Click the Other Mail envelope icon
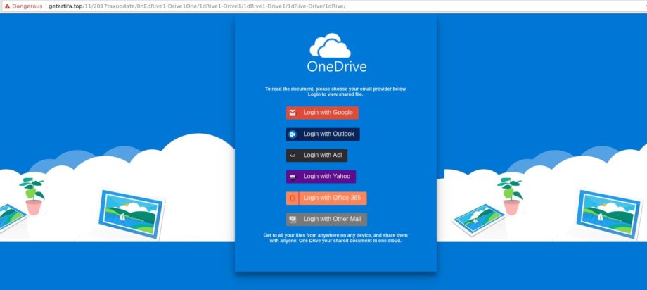Viewport: 647px width, 290px height. (x=293, y=220)
